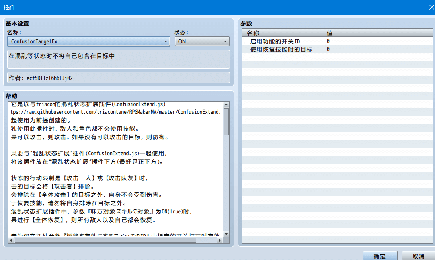This screenshot has height=260, width=435.
Task: Click help line 将该插件放在 插件下方
Action: pos(87,162)
